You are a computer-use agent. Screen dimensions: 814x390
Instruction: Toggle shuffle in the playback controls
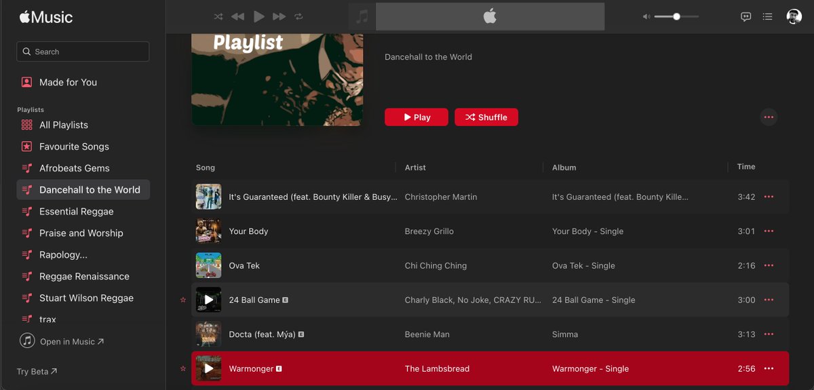click(x=218, y=16)
